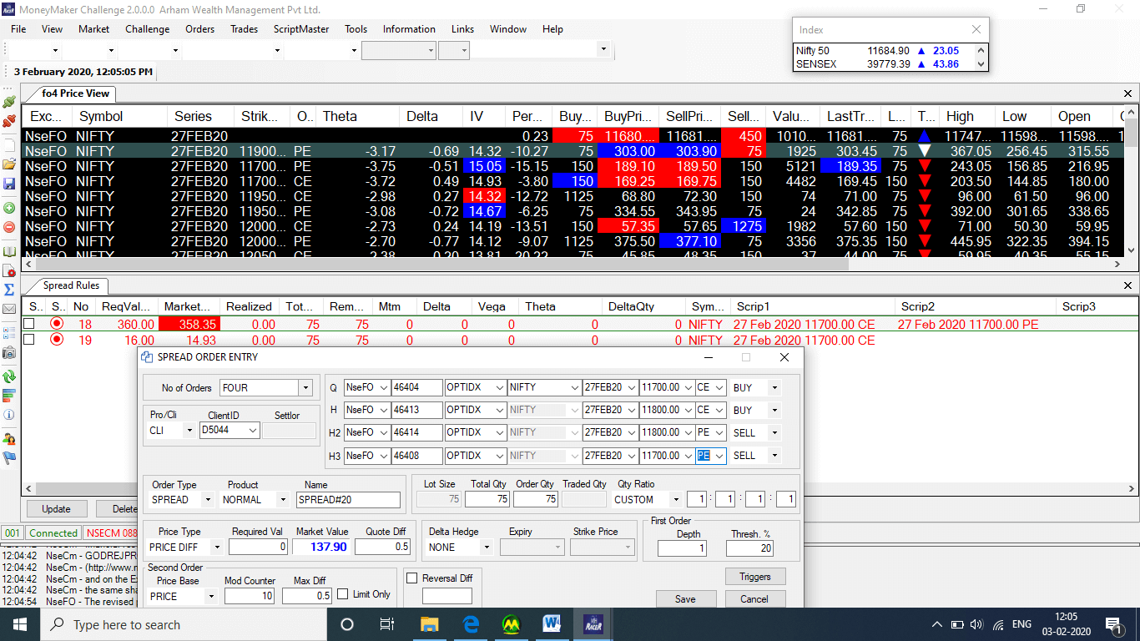Open the Challenge menu
The height and width of the screenshot is (641, 1140).
pos(148,28)
